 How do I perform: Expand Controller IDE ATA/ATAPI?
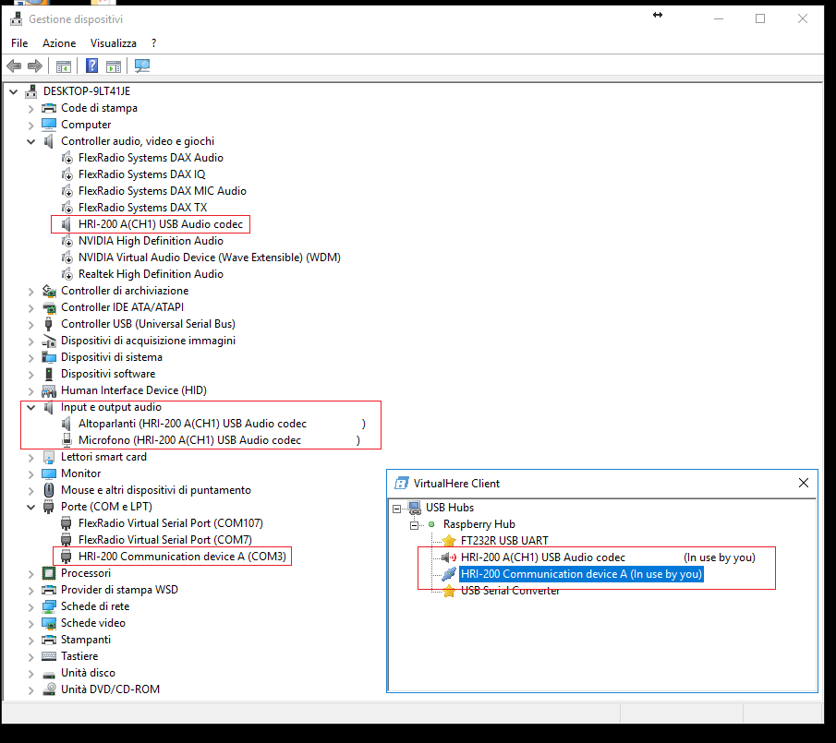tap(30, 308)
